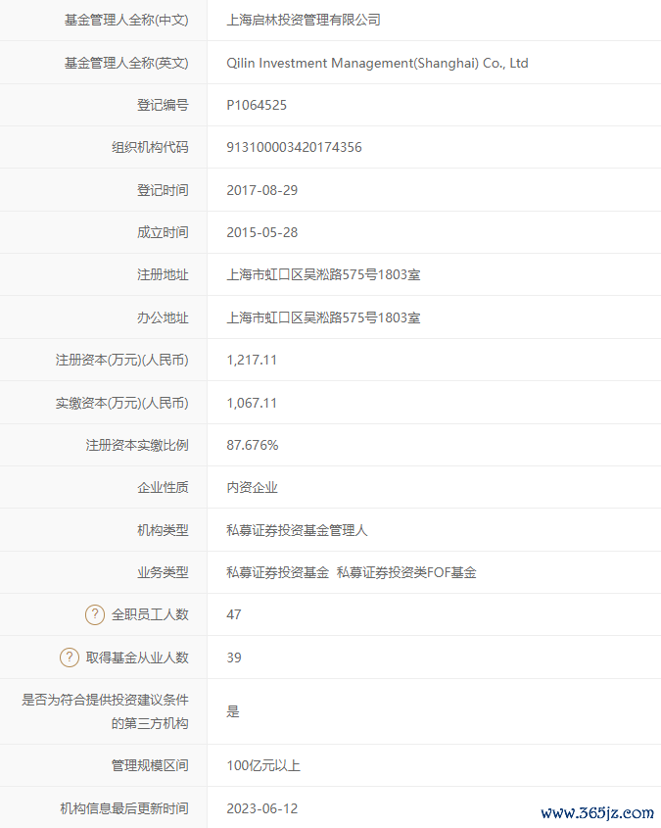
Task: Click the help icon beside 全职员工人数
Action: click(x=95, y=614)
